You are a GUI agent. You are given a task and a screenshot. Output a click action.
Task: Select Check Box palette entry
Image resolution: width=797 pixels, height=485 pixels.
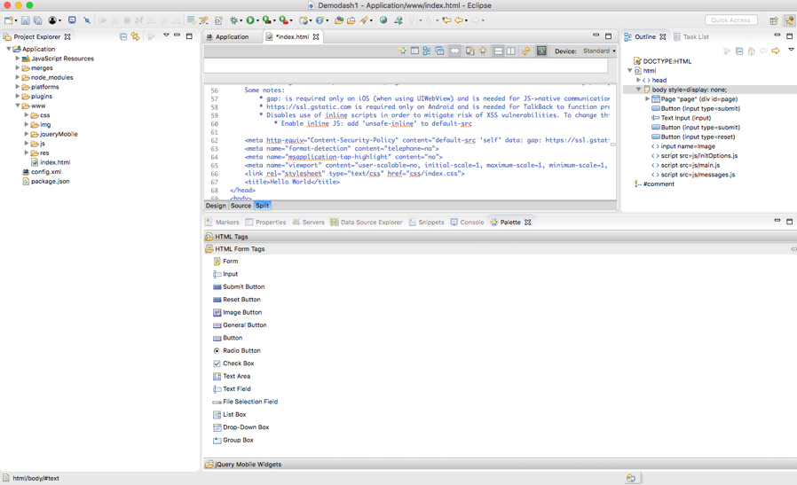pos(238,364)
